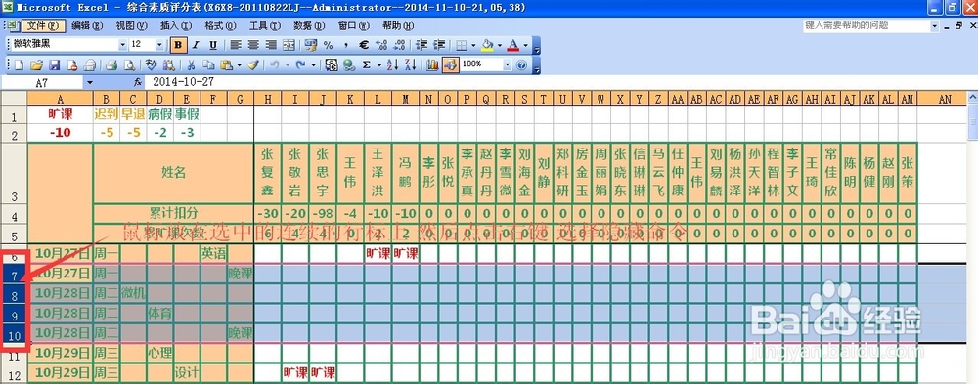Decrease decimal places
The height and width of the screenshot is (384, 978).
click(x=399, y=45)
